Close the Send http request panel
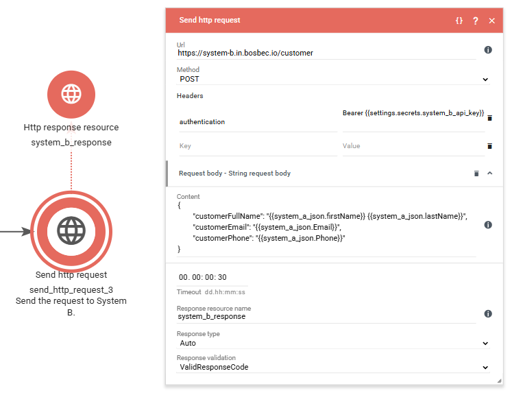 pos(491,21)
